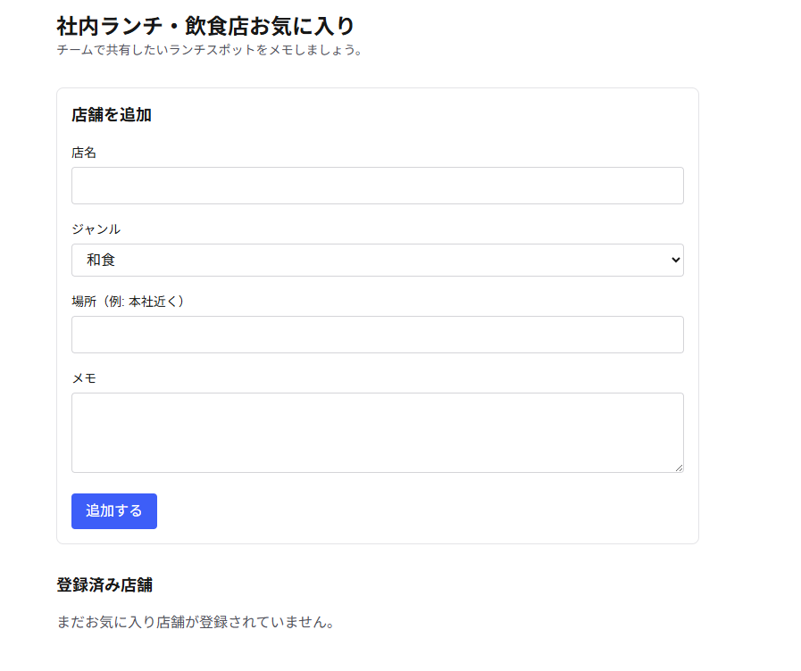
Task: Click the 店名 text input field
Action: (x=378, y=186)
